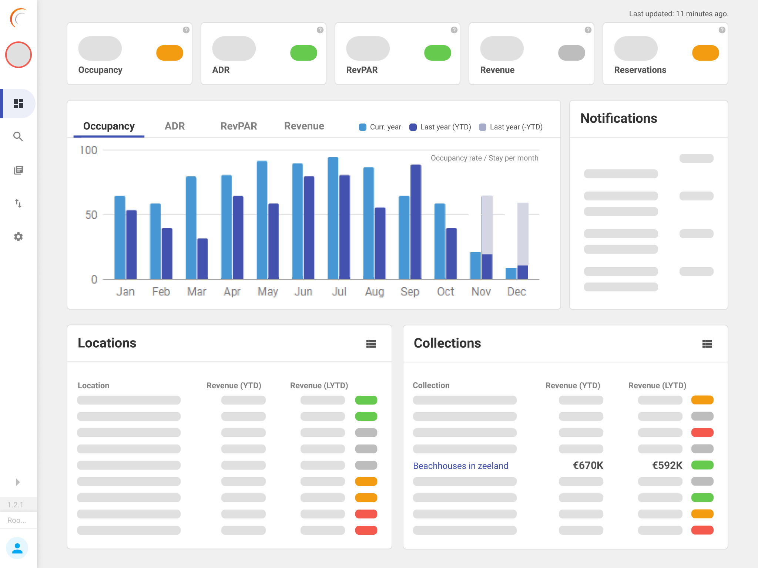Toggle Last year (-YTD) legend series
758x568 pixels.
[511, 127]
